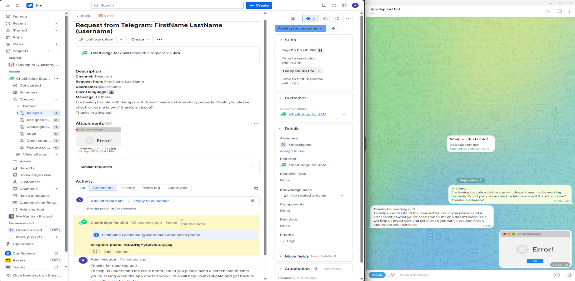Click the thumbs-up vote icon
This screenshot has width=575, height=281.
[325, 19]
